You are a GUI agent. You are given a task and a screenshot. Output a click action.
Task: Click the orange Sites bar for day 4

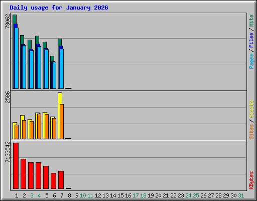(39, 127)
